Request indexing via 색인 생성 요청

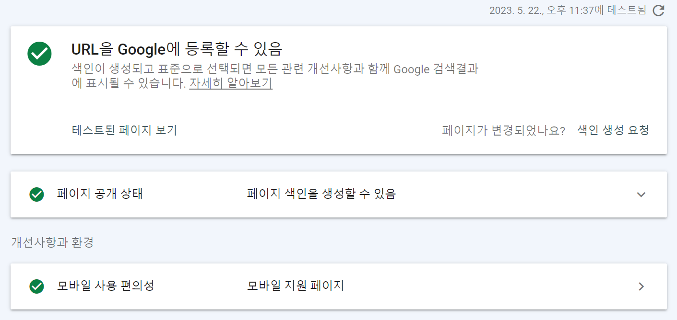click(613, 130)
